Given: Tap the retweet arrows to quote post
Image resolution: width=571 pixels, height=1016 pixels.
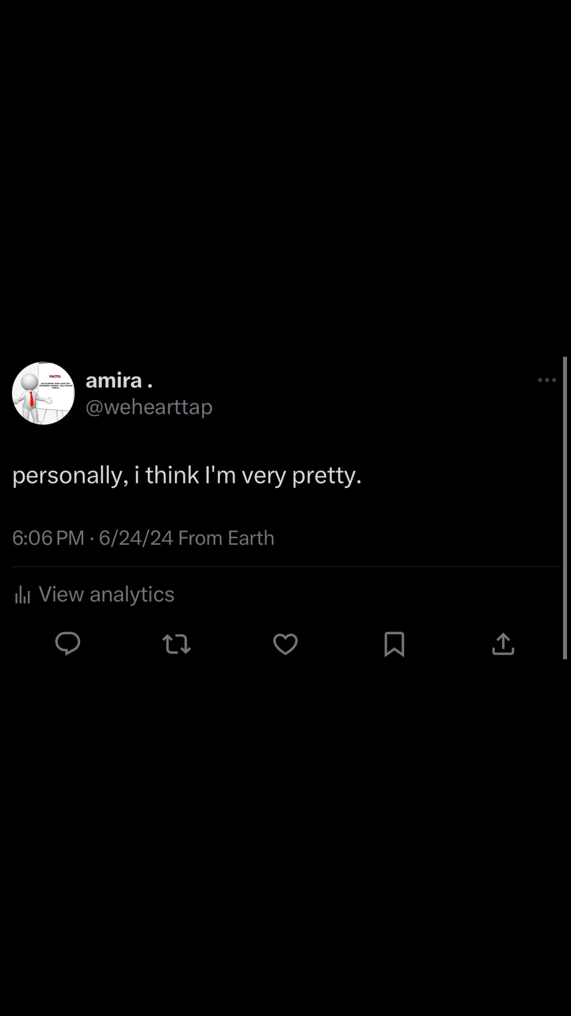Looking at the screenshot, I should [177, 644].
